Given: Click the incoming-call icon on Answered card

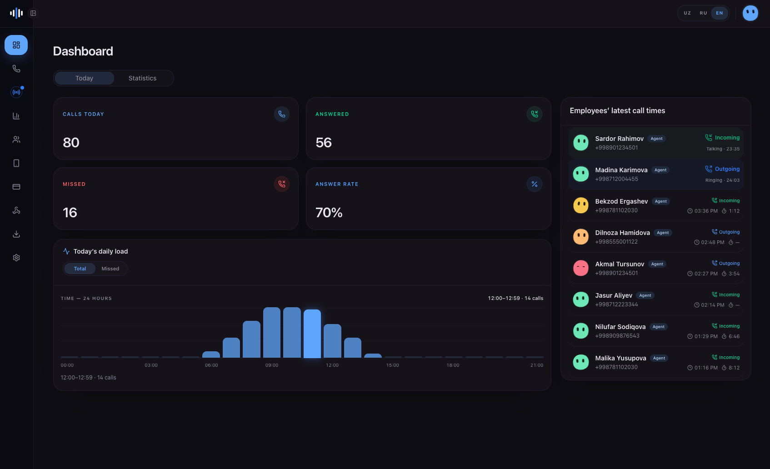Looking at the screenshot, I should click(x=535, y=114).
